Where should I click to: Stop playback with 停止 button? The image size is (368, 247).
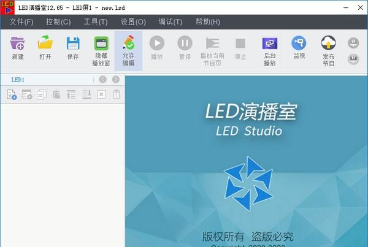click(240, 48)
